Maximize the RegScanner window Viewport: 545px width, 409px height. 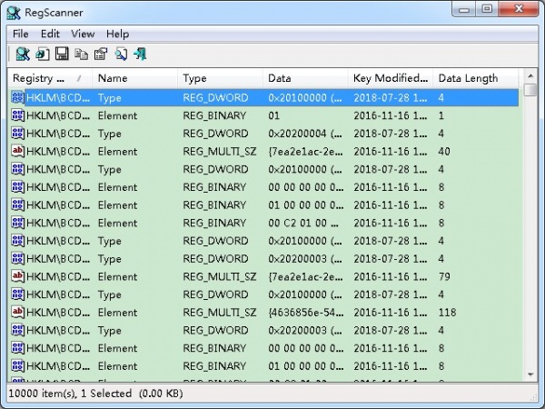click(487, 9)
